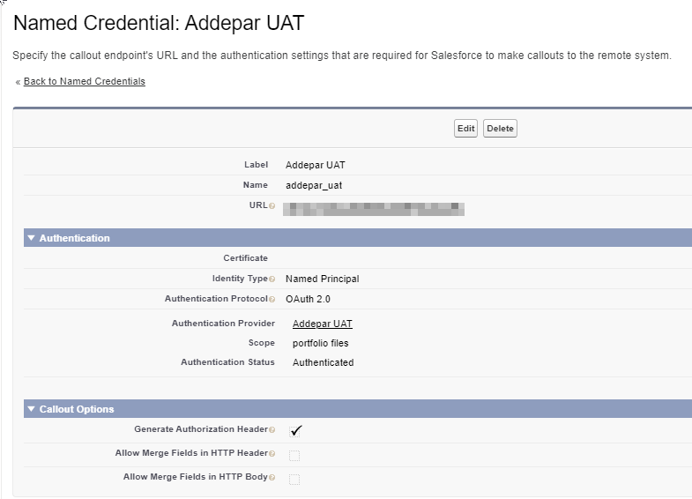Check Allow Merge Fields in HTTP Body
Viewport: 692px width, 499px height.
[294, 479]
